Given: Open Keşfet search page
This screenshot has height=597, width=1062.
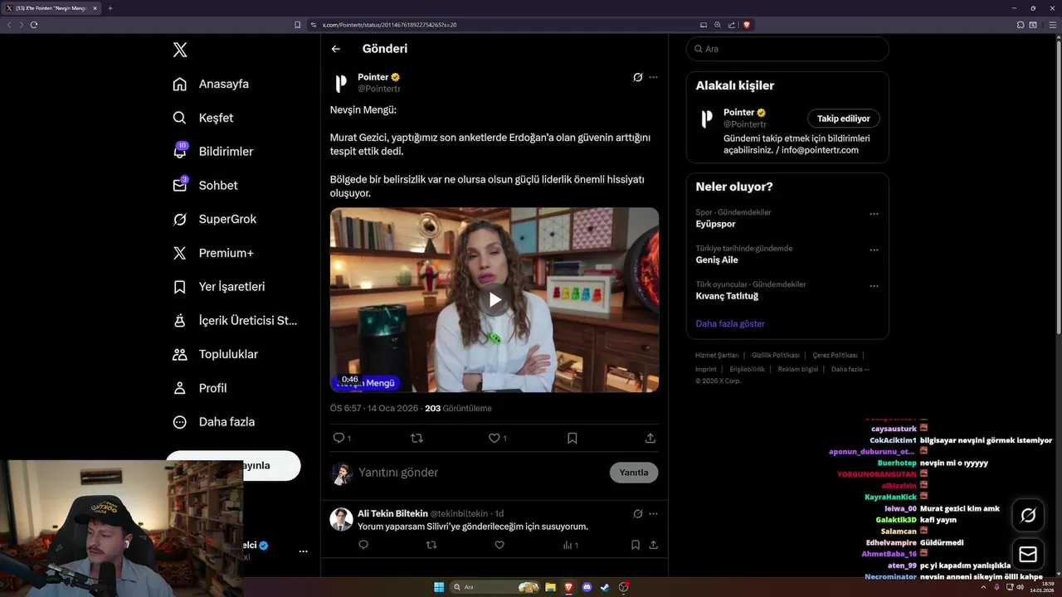Looking at the screenshot, I should [x=203, y=118].
